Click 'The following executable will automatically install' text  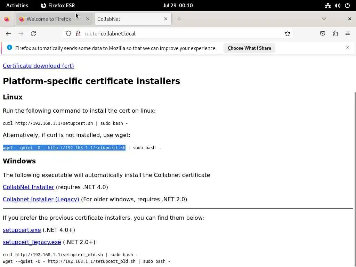pyautogui.click(x=106, y=175)
